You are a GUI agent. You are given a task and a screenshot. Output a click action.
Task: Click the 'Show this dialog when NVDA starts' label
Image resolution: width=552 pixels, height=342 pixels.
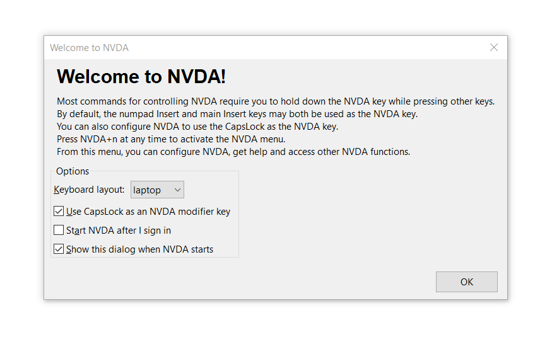point(139,249)
